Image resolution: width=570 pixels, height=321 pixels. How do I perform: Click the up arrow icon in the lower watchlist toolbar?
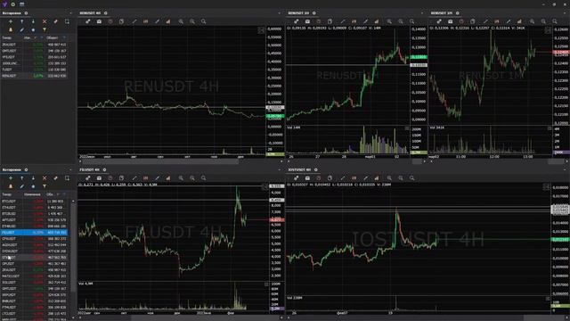(x=21, y=178)
